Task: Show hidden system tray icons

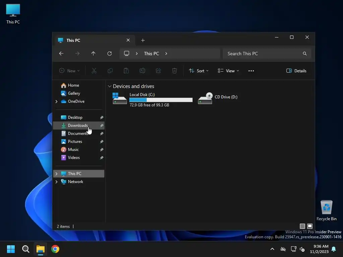Action: (272, 249)
